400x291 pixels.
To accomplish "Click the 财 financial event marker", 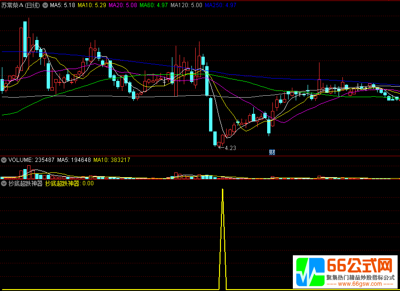I will [272, 152].
